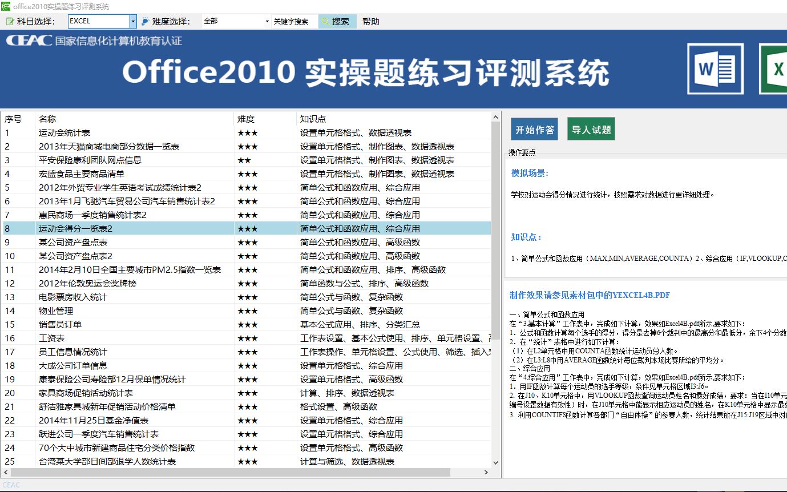This screenshot has width=787, height=492.
Task: Select 跃进公司一季度汽车销售统计表 row
Action: [246, 434]
